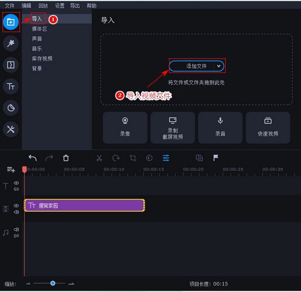
Task: Undo the last action
Action: [33, 158]
